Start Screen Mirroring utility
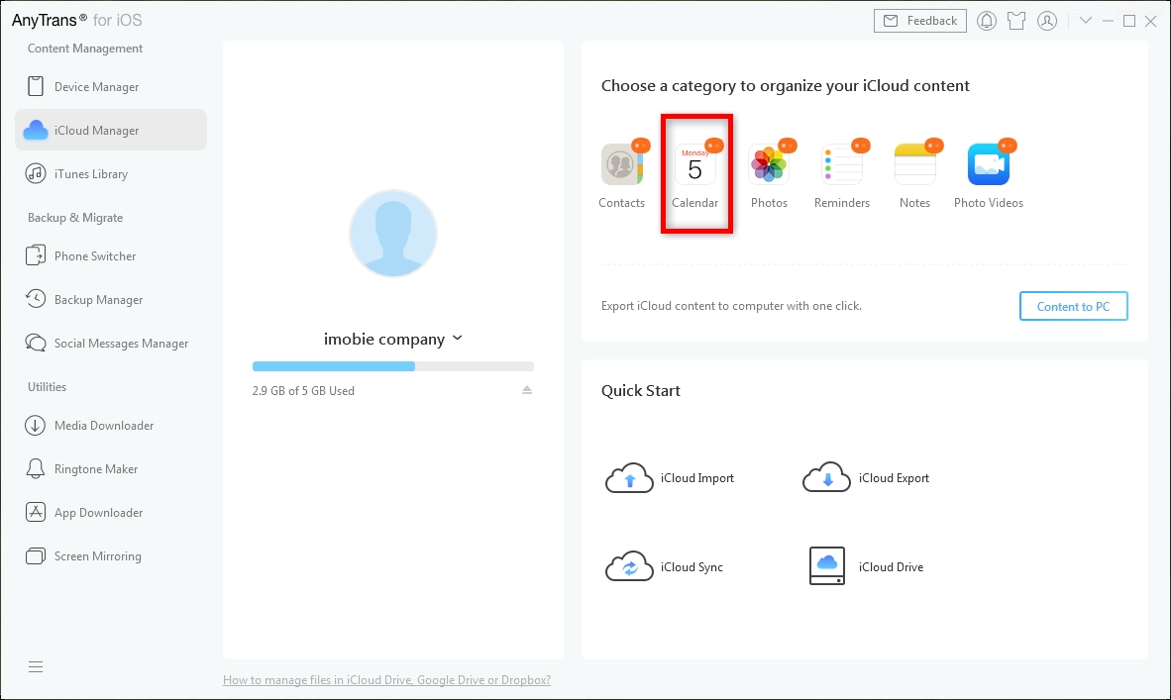The image size is (1171, 700). click(x=111, y=556)
